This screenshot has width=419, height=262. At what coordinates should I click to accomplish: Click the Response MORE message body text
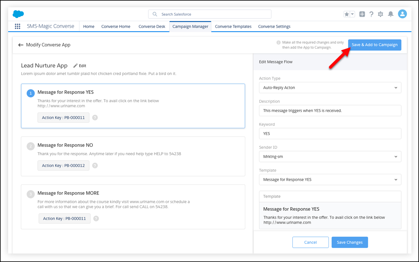[114, 204]
